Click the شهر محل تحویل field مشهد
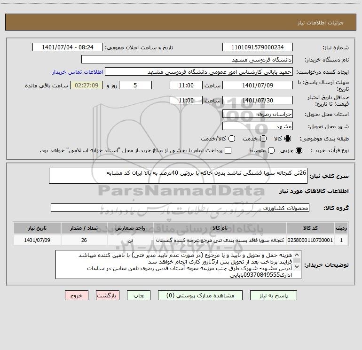The image size is (362, 350). [258, 126]
